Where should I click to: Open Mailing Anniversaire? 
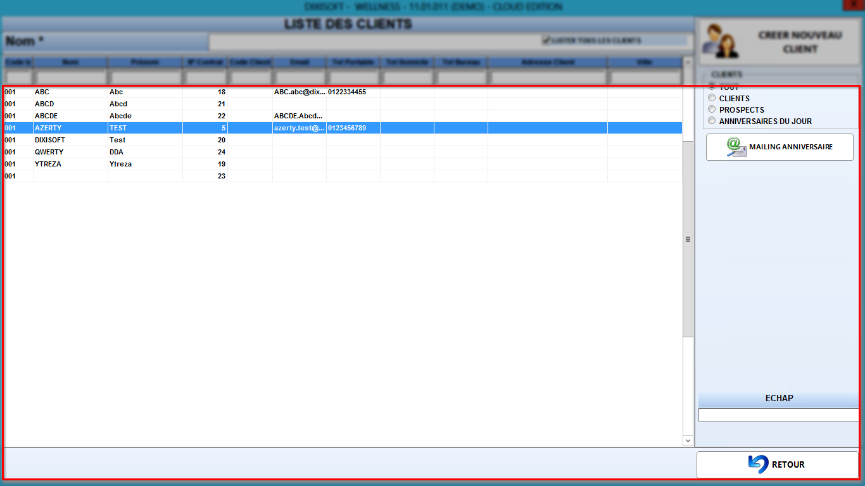pyautogui.click(x=780, y=147)
